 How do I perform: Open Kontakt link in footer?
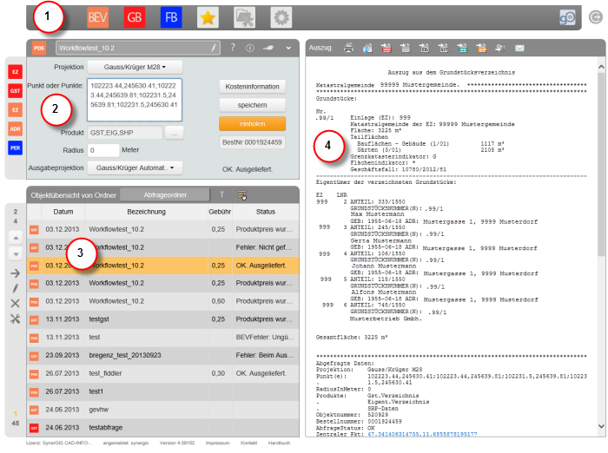(248, 443)
